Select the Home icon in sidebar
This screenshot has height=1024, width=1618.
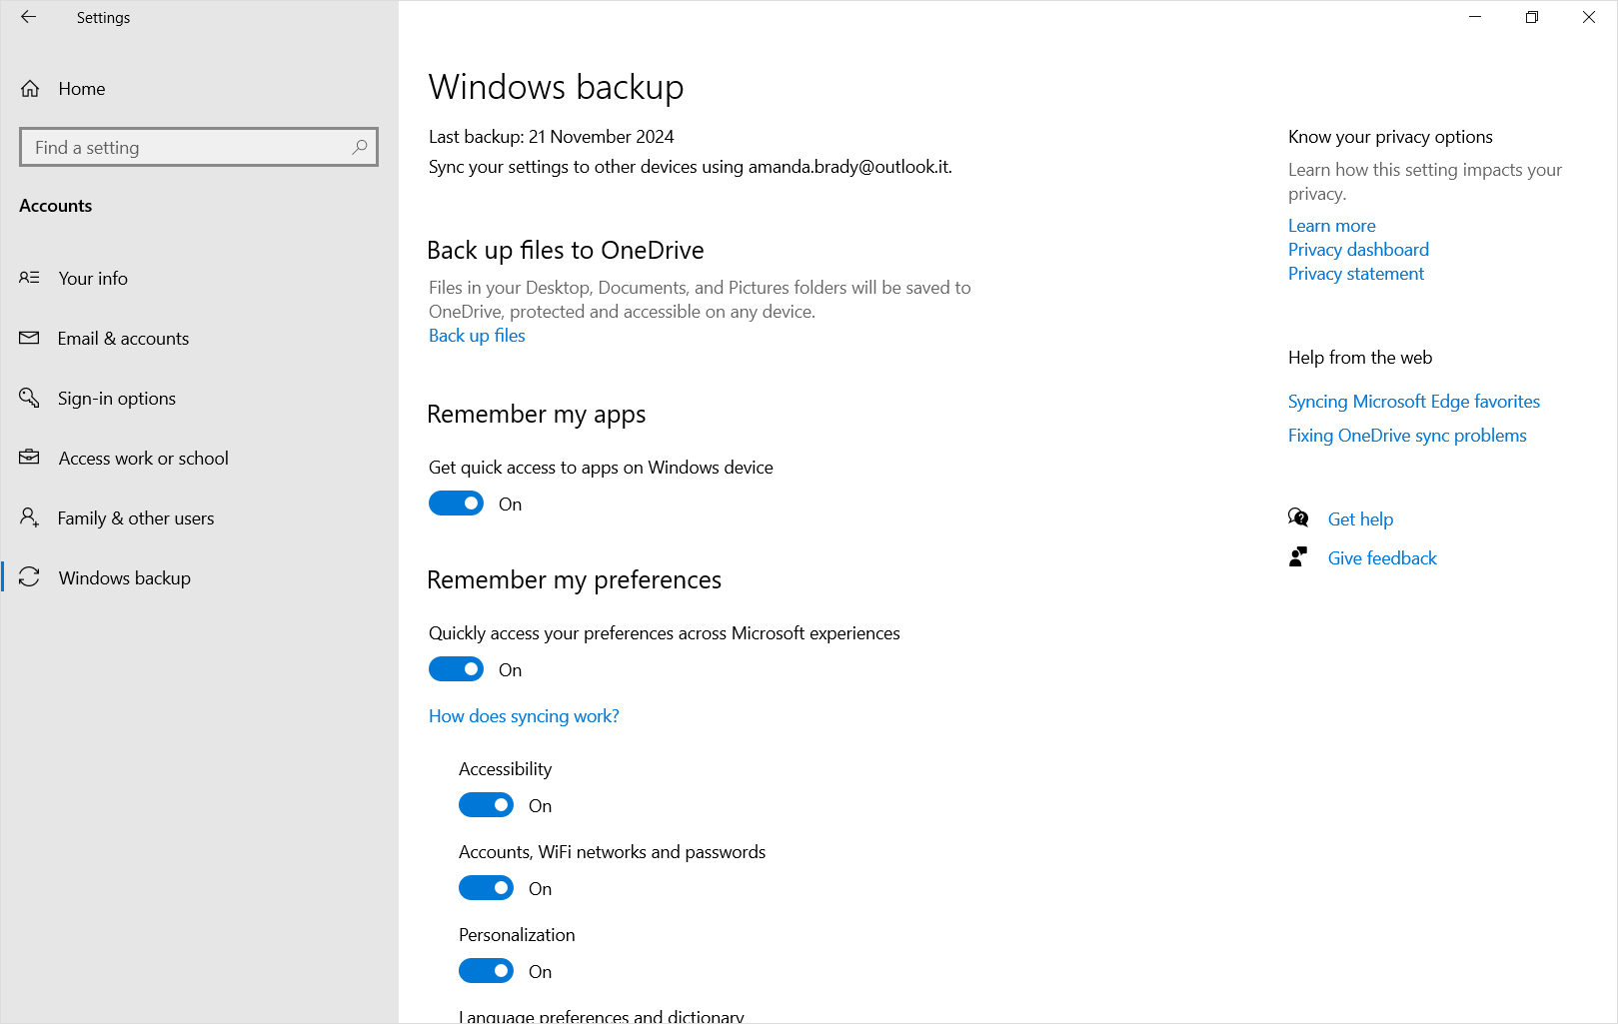click(30, 88)
